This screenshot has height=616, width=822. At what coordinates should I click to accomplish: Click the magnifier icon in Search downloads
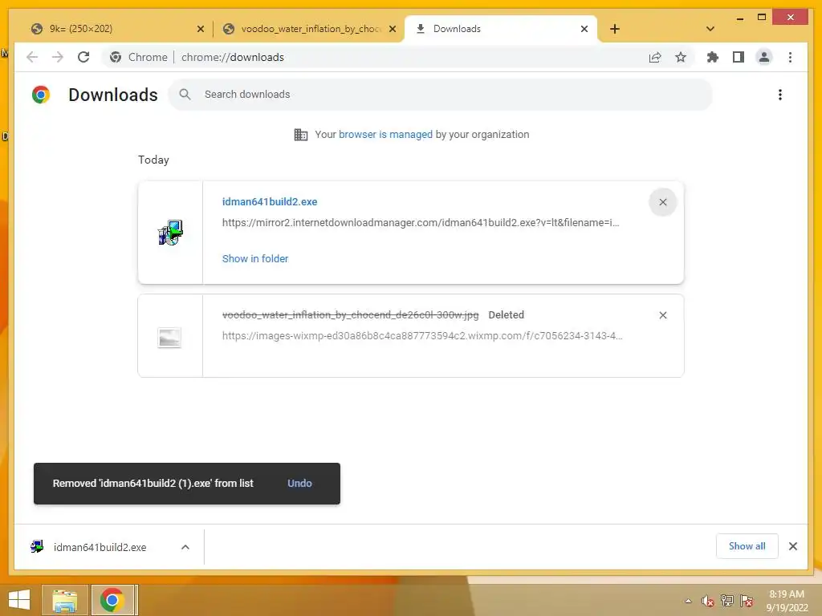[185, 95]
